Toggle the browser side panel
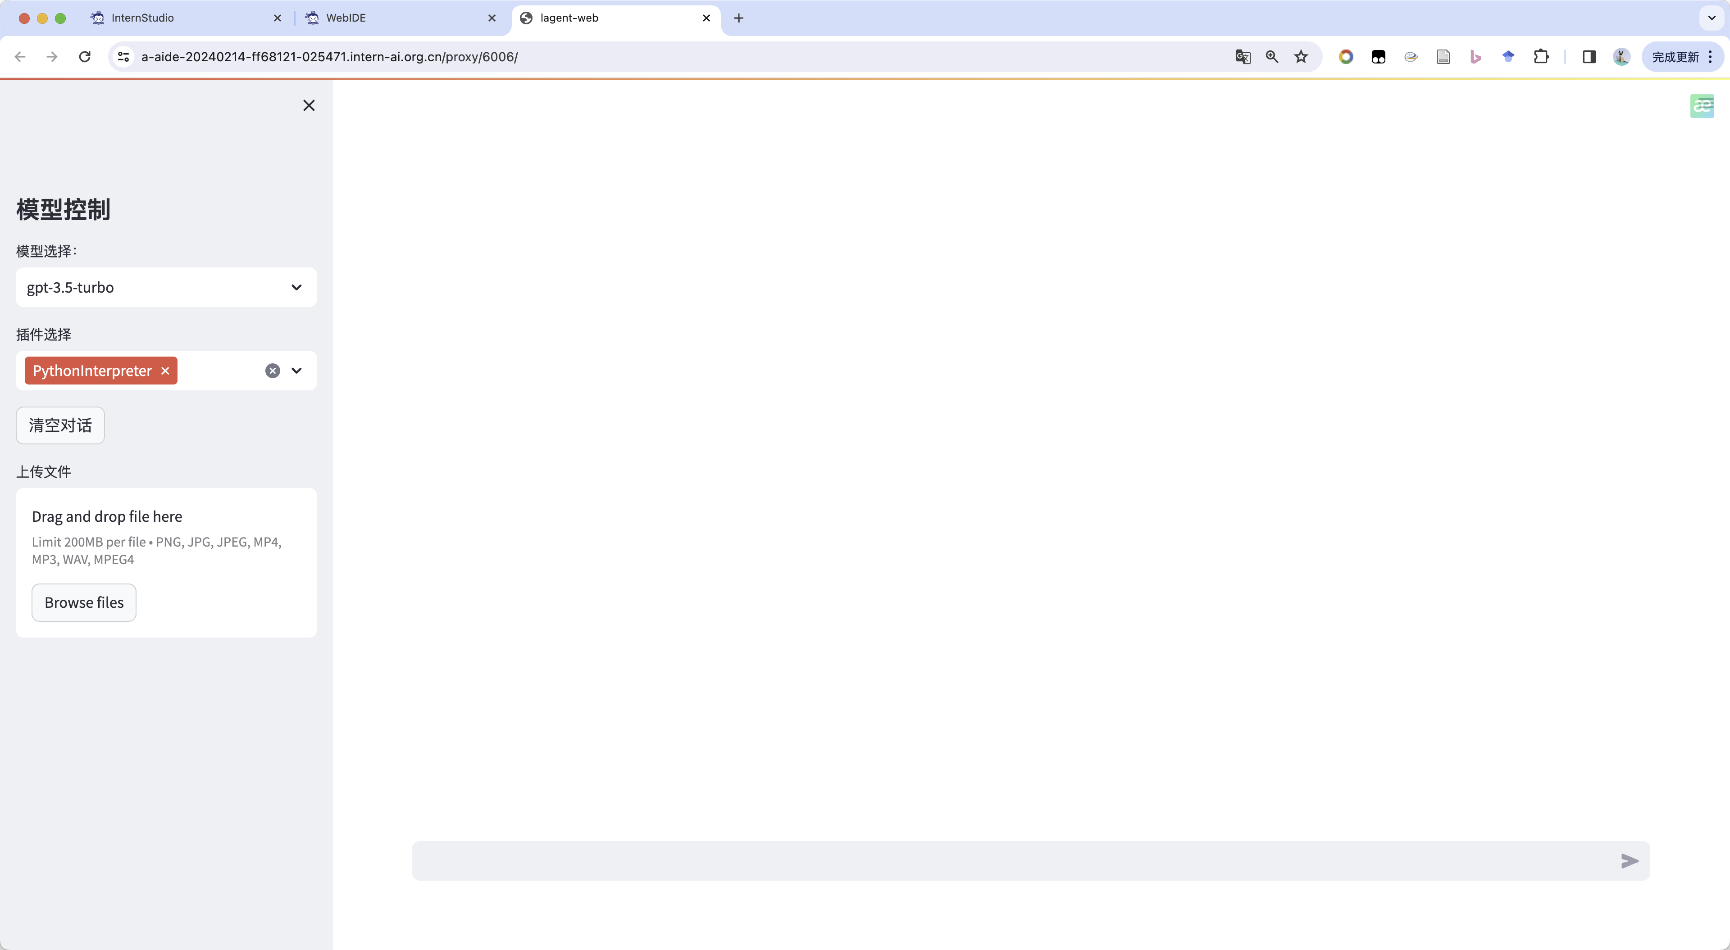This screenshot has width=1730, height=950. 1589,57
